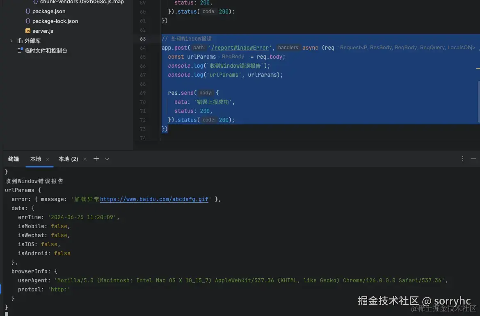This screenshot has height=316, width=480.
Task: Close the 本地 (2) terminal tab
Action: 85,159
